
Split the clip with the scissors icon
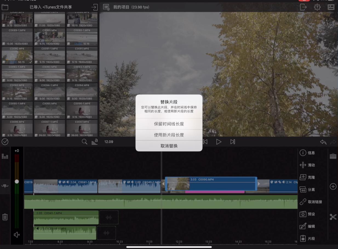click(333, 217)
